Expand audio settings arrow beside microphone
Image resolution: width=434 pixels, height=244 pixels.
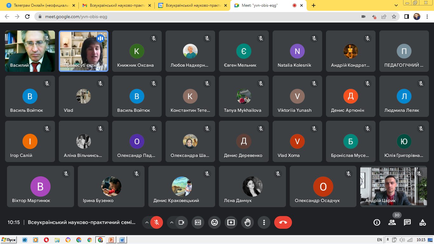pos(147,222)
